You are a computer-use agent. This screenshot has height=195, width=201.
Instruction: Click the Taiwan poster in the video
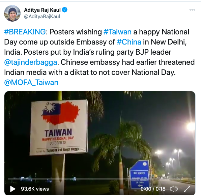point(59,128)
